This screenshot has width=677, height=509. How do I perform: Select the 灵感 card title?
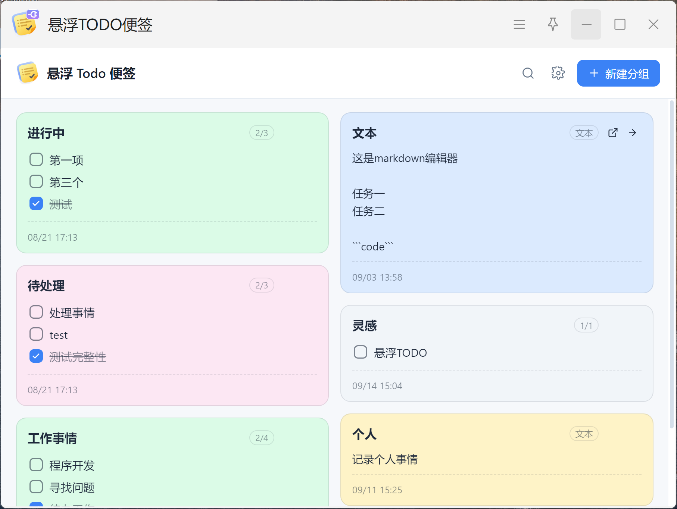point(365,326)
